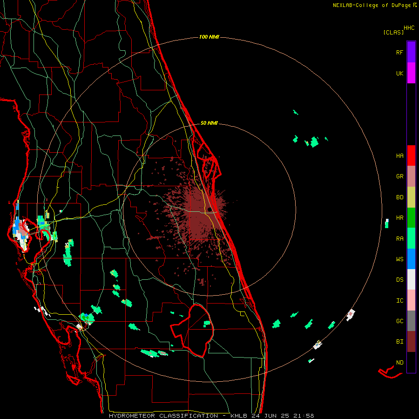Image resolution: width=419 pixels, height=419 pixels.
Task: Click the ND no data swatch
Action: tap(411, 362)
